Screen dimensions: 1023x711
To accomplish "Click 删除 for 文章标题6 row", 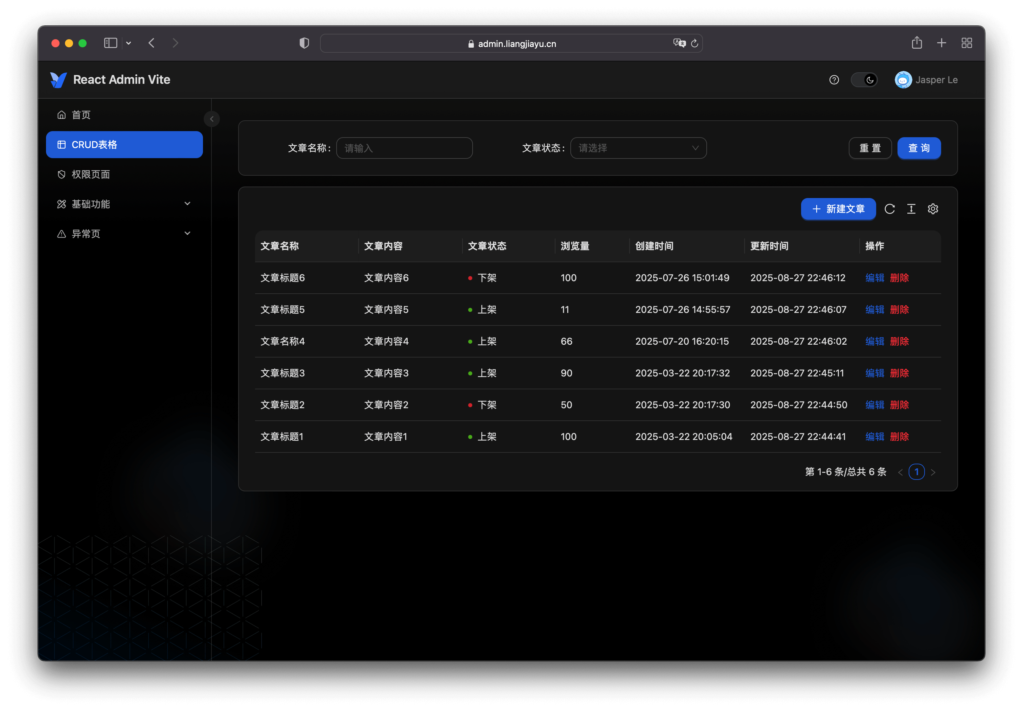I will tap(899, 278).
